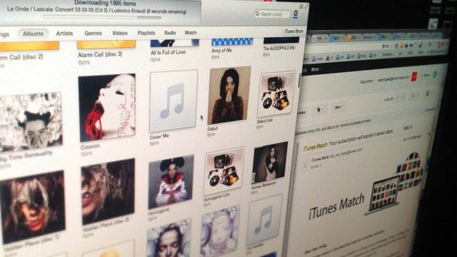457x257 pixels.
Task: Click the iTunes mini player icon
Action: [301, 6]
